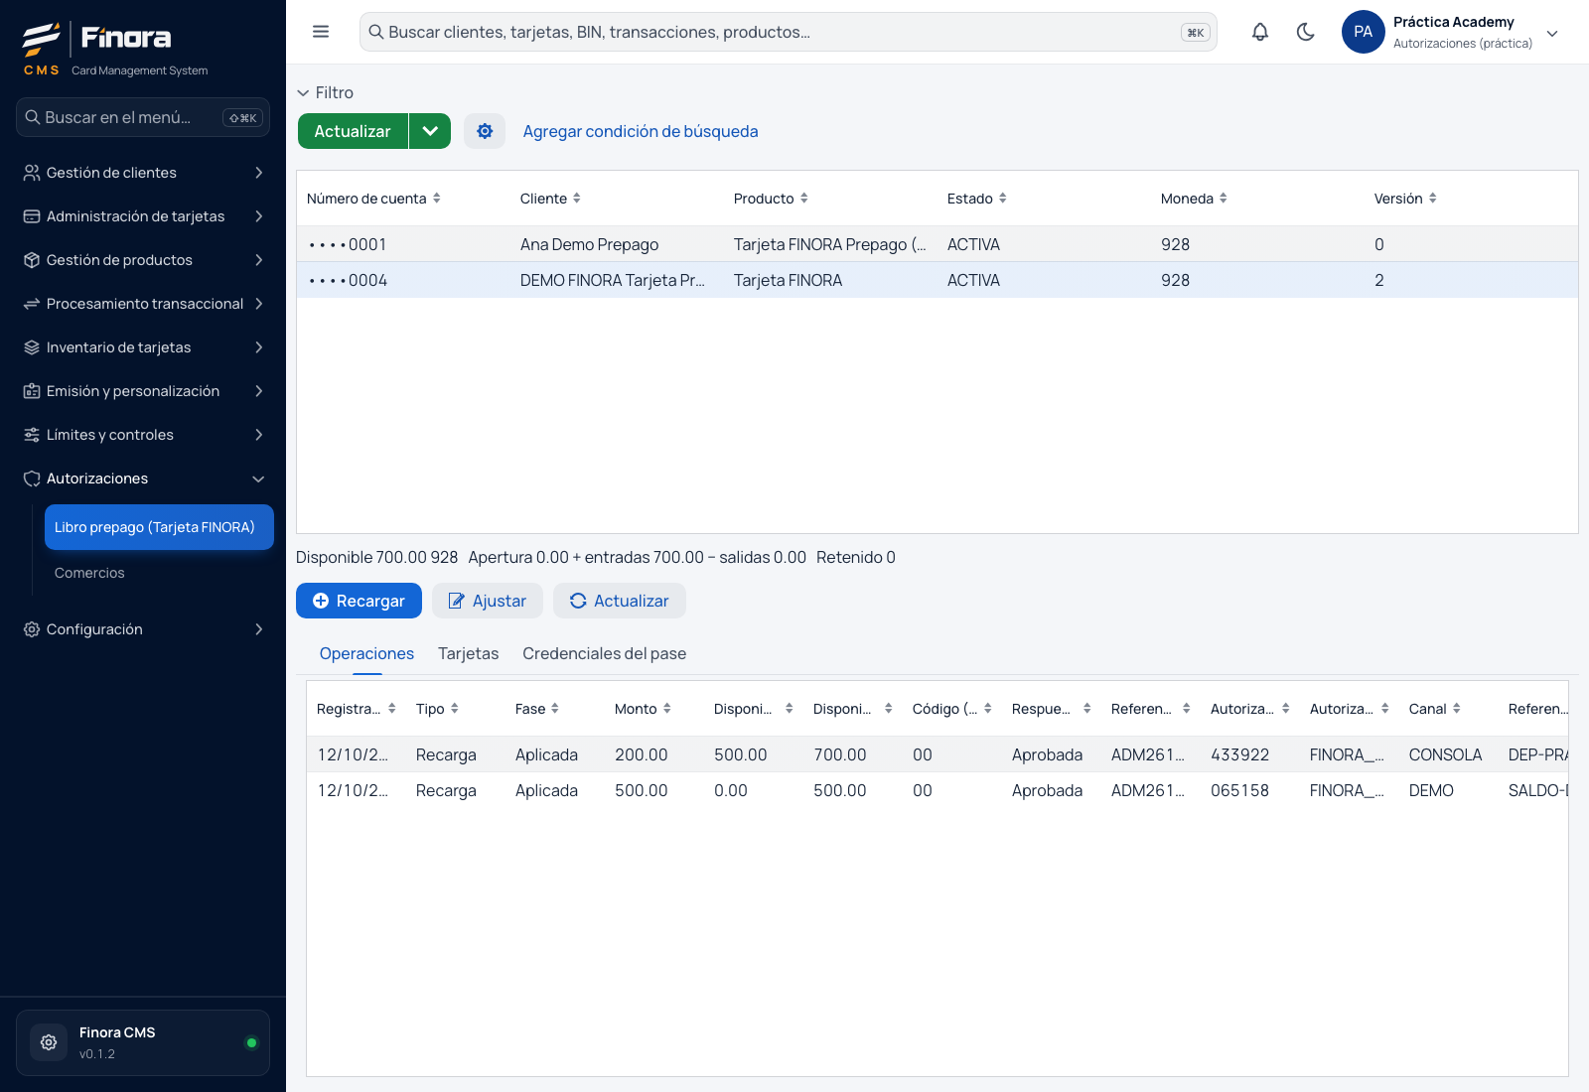Click the Emisión y personalización badge icon
The image size is (1589, 1092).
32,391
